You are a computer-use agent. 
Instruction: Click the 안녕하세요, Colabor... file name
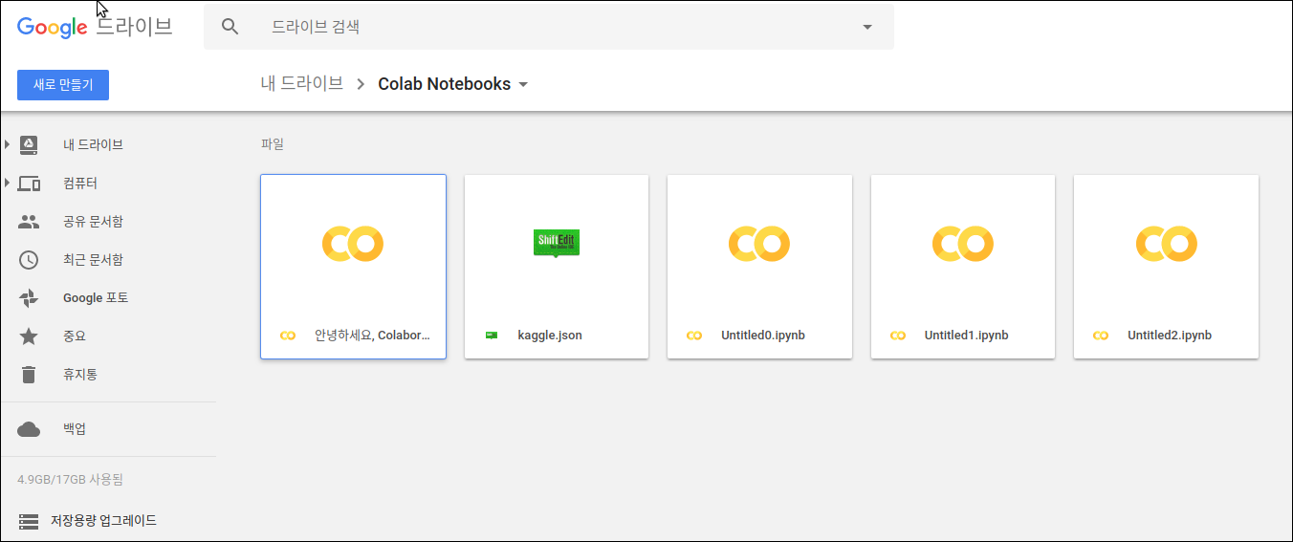373,336
